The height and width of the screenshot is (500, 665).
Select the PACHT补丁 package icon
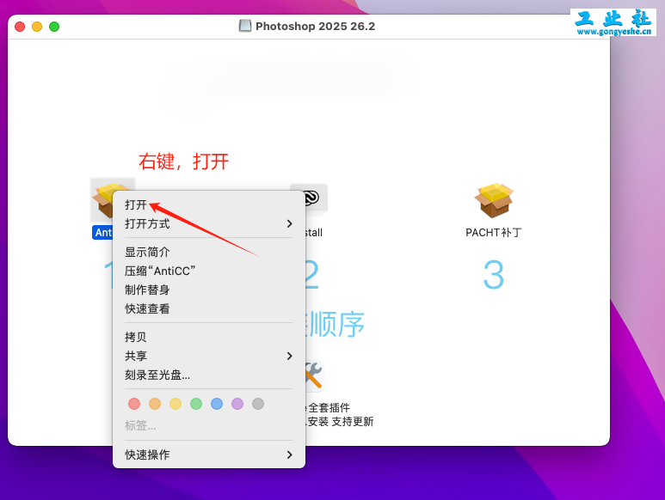pos(494,200)
